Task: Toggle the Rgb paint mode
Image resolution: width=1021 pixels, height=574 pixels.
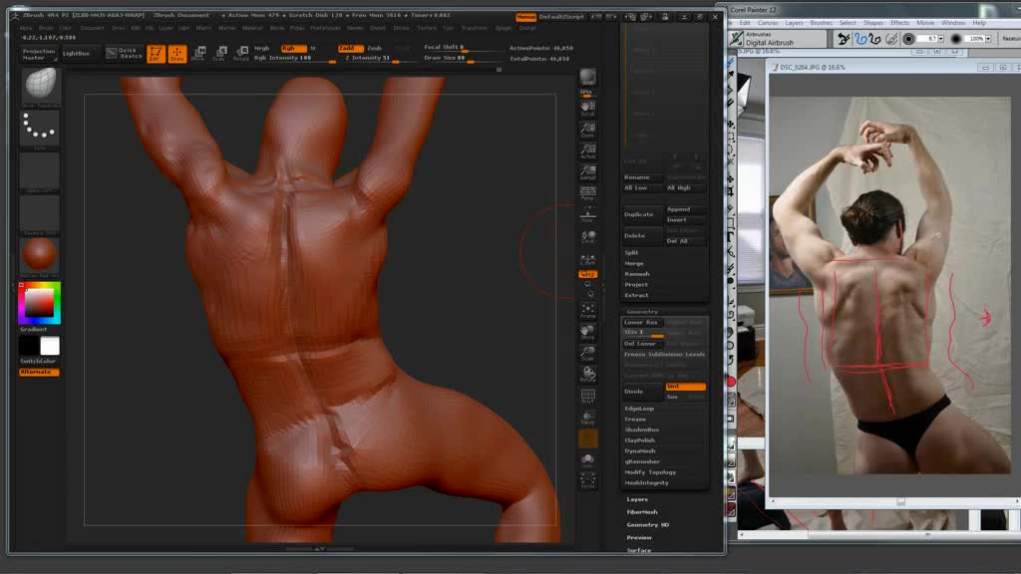Action: pos(292,48)
